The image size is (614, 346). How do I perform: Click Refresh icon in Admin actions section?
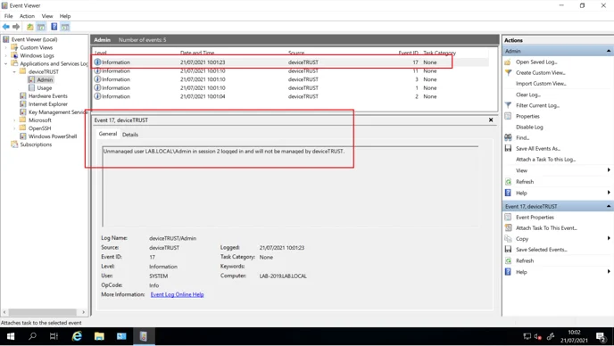508,182
